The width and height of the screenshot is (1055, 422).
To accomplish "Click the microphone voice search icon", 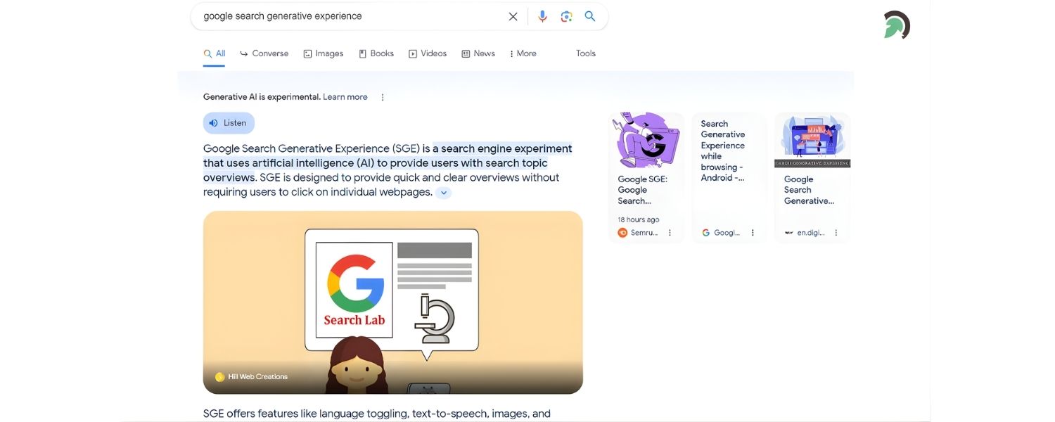I will click(x=542, y=16).
